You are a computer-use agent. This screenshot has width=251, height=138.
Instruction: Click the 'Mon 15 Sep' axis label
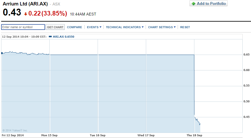point(49,135)
